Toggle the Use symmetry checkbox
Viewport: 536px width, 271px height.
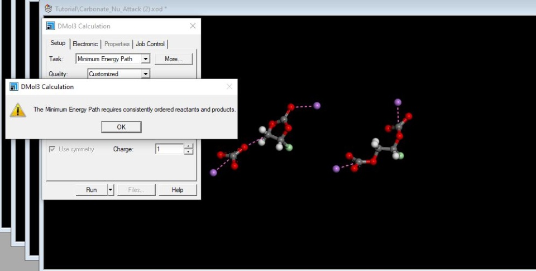pos(52,149)
